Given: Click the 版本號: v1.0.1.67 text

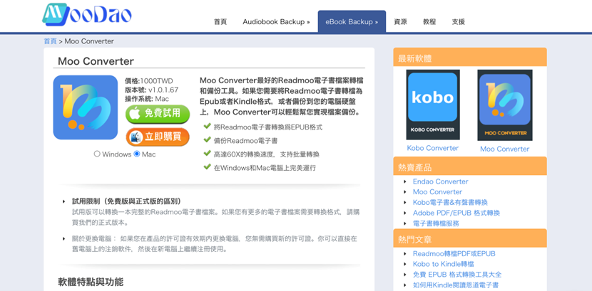Looking at the screenshot, I should [151, 90].
